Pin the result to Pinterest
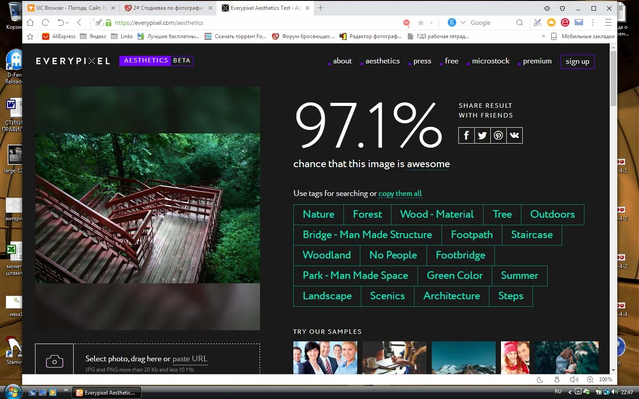 click(x=498, y=135)
